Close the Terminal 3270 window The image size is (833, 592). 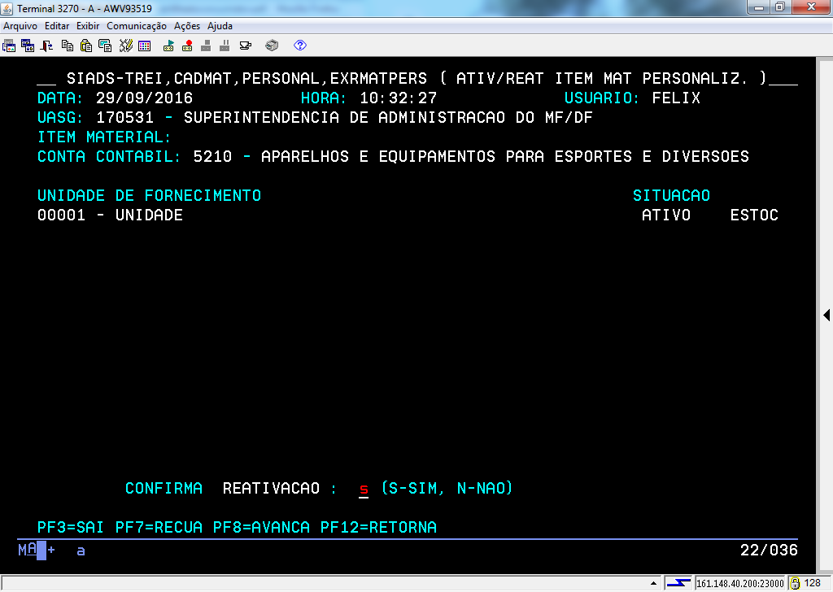coord(811,7)
